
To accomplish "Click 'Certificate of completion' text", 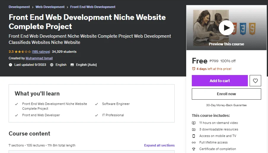I will (x=218, y=149).
